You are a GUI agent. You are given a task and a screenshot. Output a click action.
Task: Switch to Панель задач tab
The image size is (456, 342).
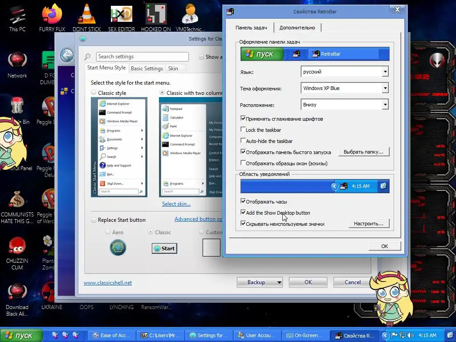click(251, 28)
